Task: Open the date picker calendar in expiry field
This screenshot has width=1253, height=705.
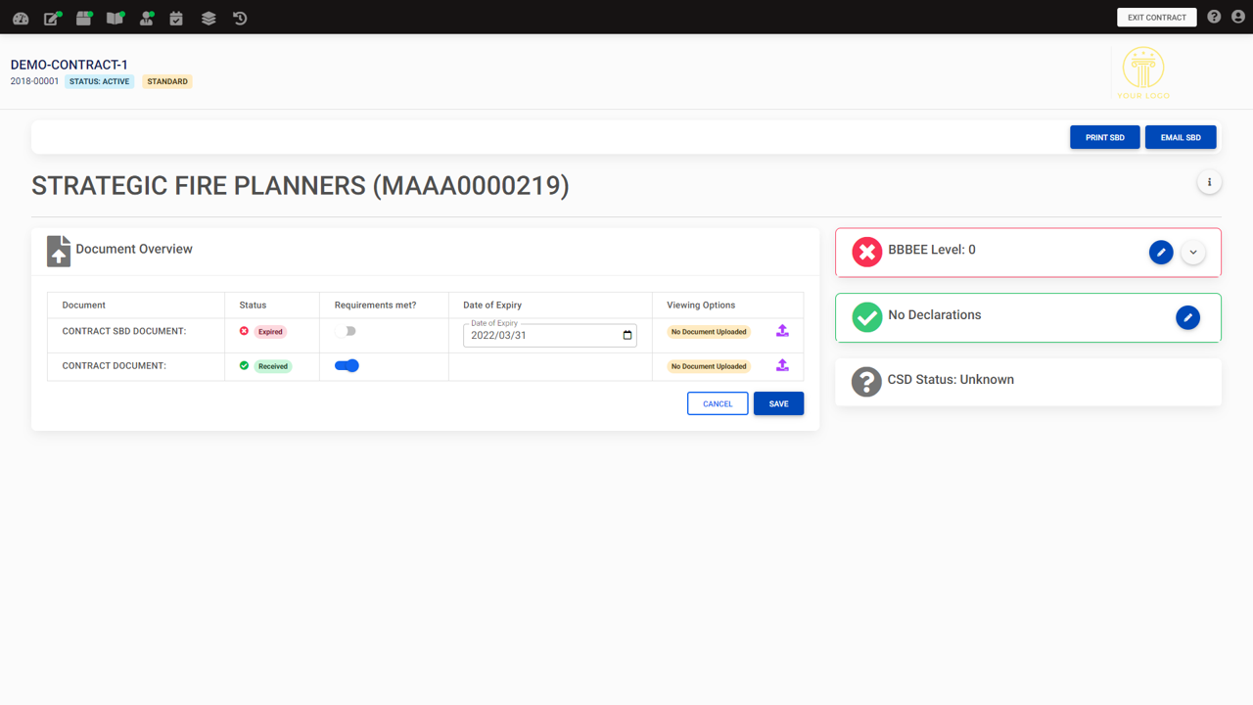Action: [x=627, y=335]
